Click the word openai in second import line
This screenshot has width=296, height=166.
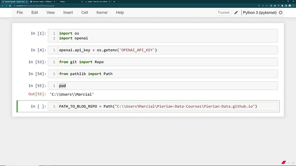(81, 38)
